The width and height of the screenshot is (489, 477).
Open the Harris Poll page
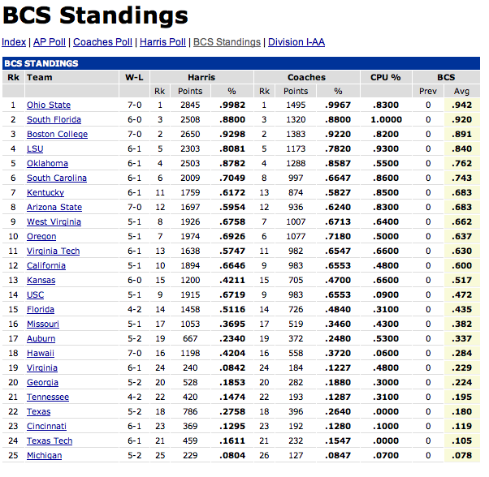tap(162, 42)
